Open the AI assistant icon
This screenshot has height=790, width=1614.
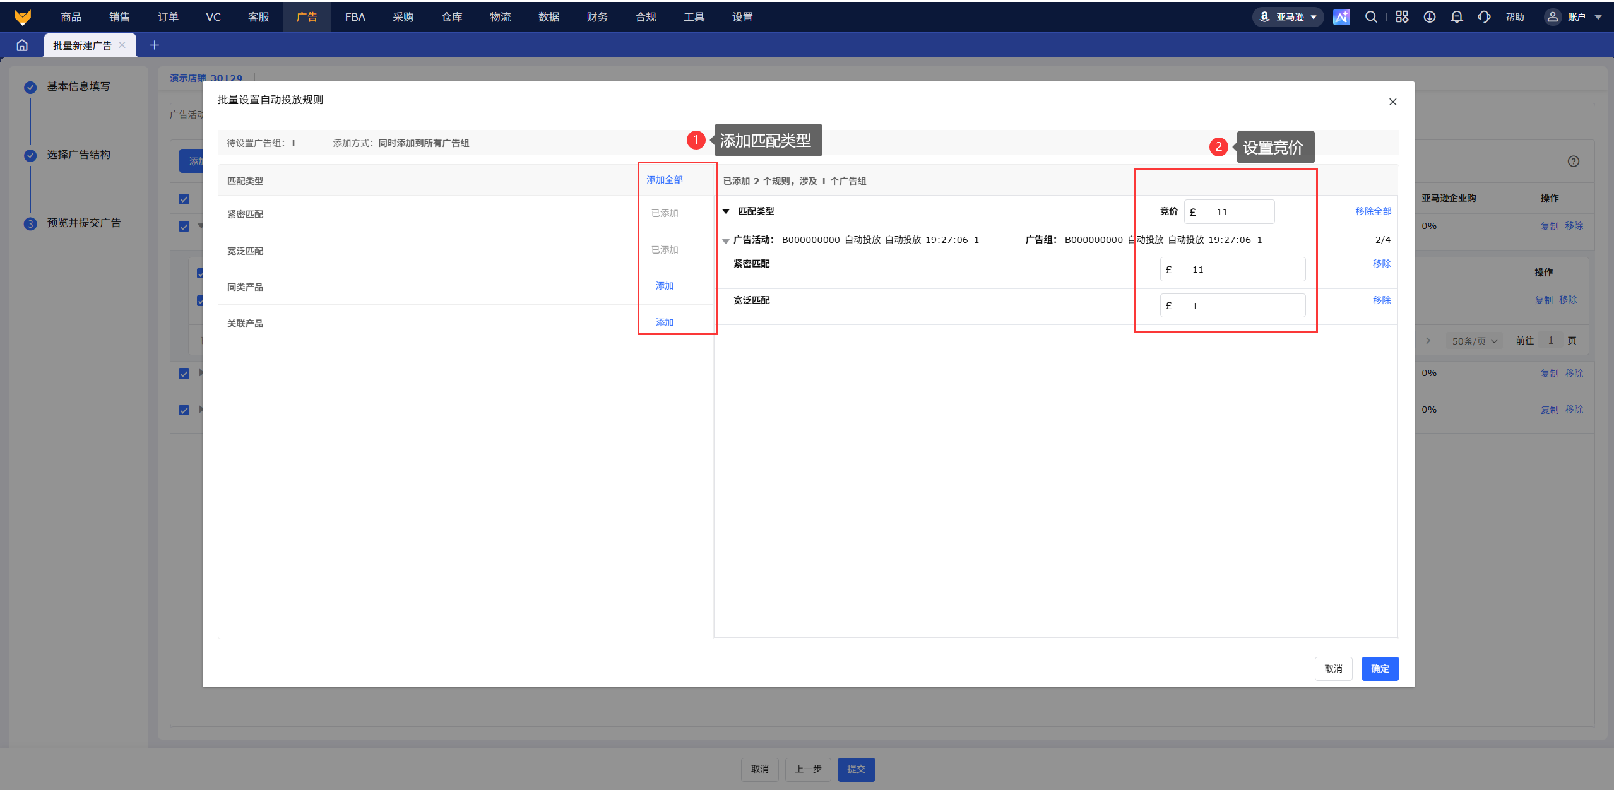[1341, 17]
